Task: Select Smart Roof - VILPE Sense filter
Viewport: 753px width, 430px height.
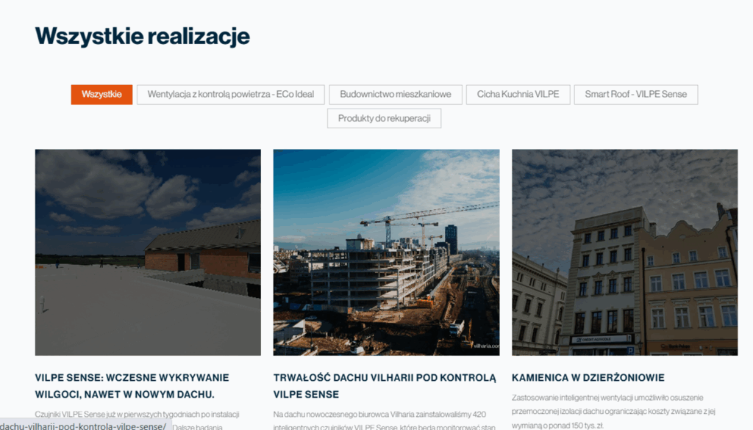Action: tap(636, 95)
